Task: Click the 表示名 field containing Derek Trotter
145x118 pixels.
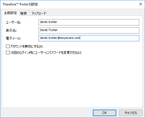Action: (89, 30)
